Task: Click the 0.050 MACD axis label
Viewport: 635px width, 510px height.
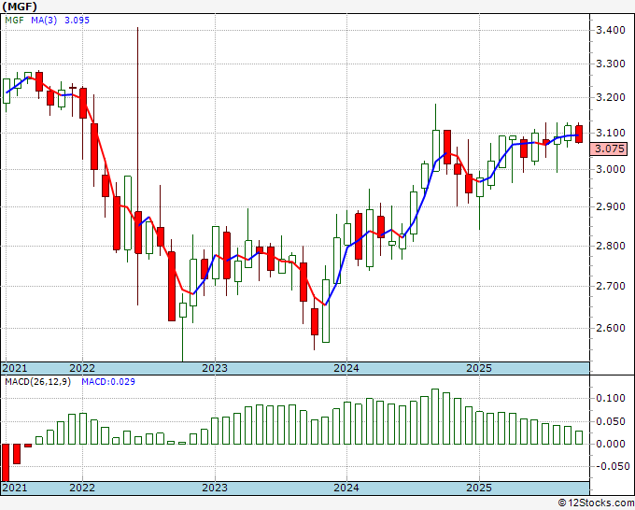Action: (x=611, y=421)
